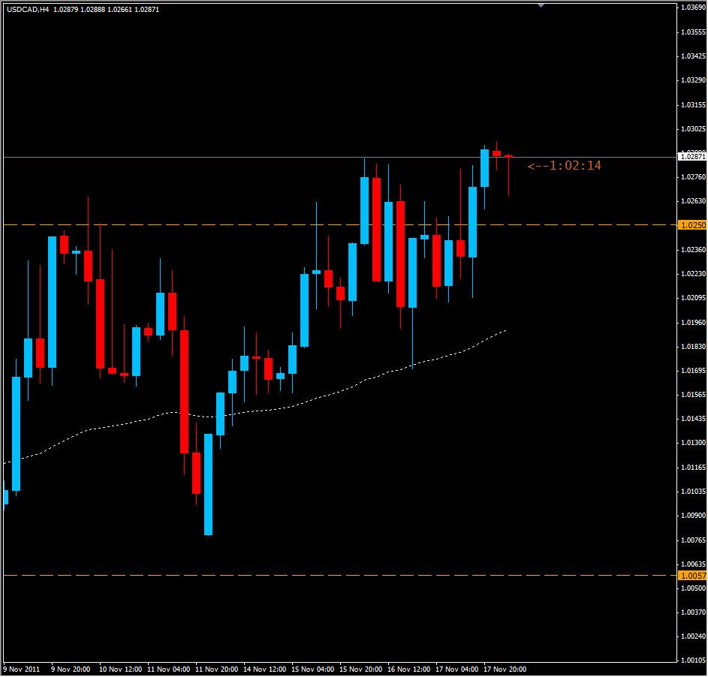The height and width of the screenshot is (677, 708).
Task: Click the 1.03425 price scale value
Action: 693,56
